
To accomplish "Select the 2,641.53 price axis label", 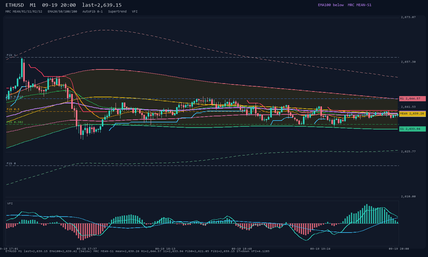I will point(408,107).
